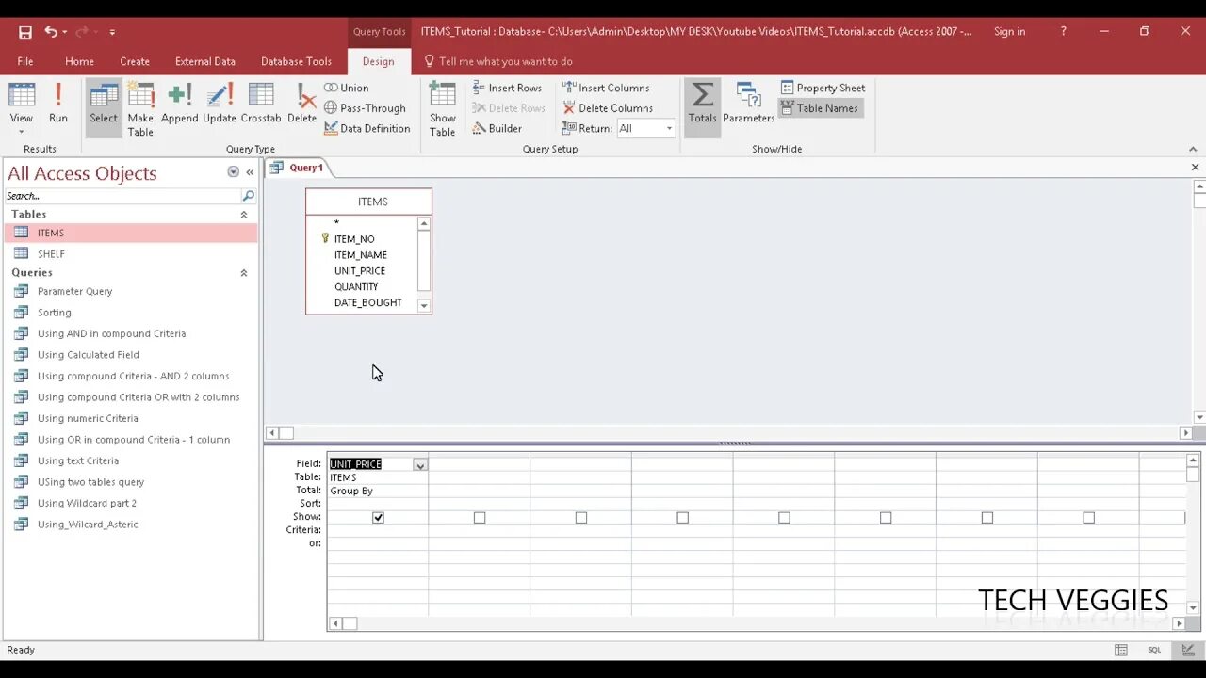Switch to the Database Tools tab
This screenshot has width=1206, height=678.
coord(296,61)
